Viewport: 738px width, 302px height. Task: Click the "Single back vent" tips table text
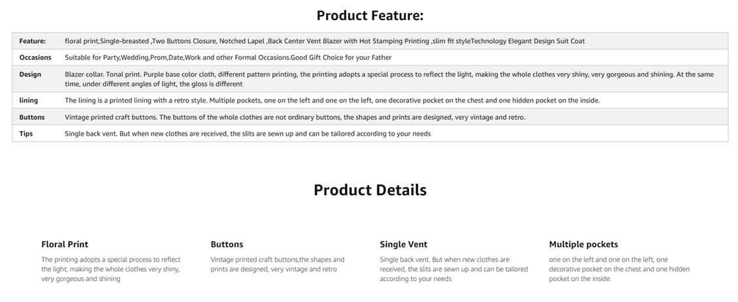point(248,134)
